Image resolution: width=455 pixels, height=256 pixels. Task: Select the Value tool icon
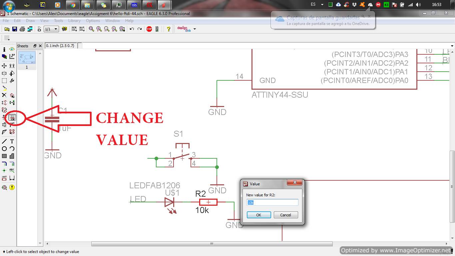point(12,117)
